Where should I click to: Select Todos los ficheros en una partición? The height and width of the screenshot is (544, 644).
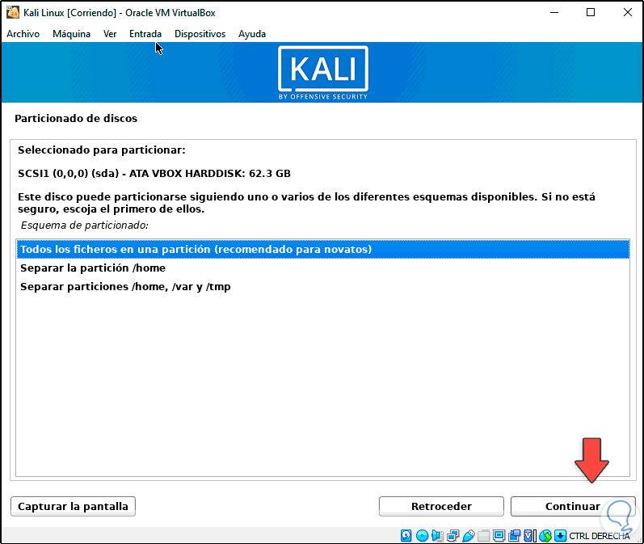[323, 250]
